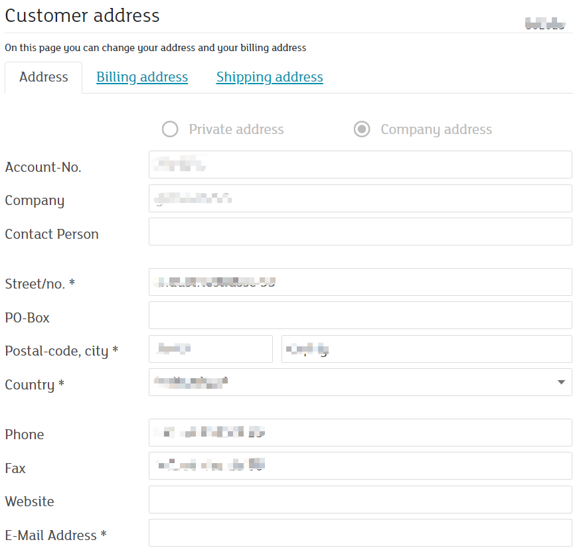Focus the E-Mail Address field
Image resolution: width=577 pixels, height=554 pixels.
tap(361, 533)
